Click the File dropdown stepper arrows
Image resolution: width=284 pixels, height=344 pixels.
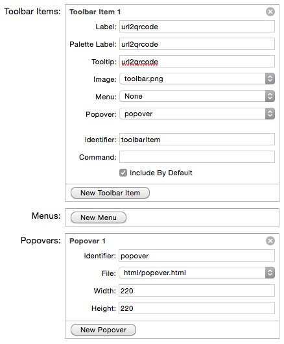(x=270, y=273)
